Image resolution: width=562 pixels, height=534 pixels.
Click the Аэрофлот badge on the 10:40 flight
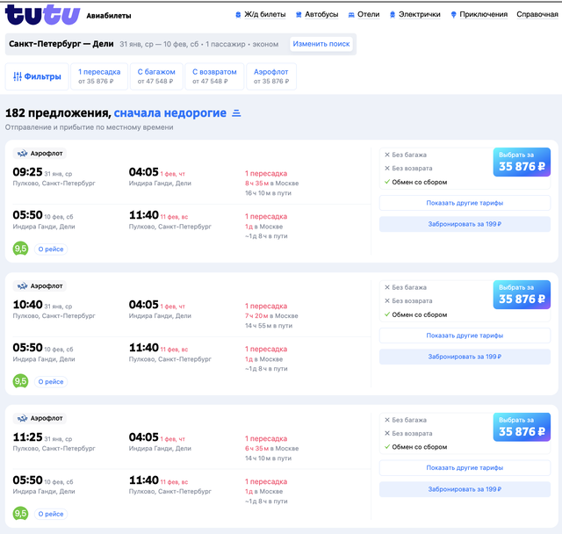point(40,286)
